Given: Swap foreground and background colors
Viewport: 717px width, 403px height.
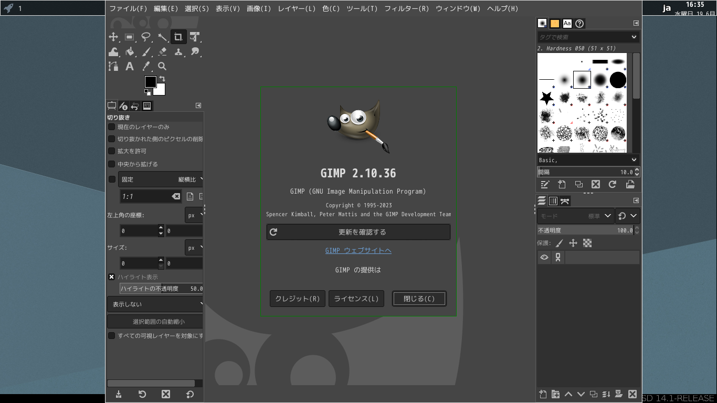Looking at the screenshot, I should point(162,79).
